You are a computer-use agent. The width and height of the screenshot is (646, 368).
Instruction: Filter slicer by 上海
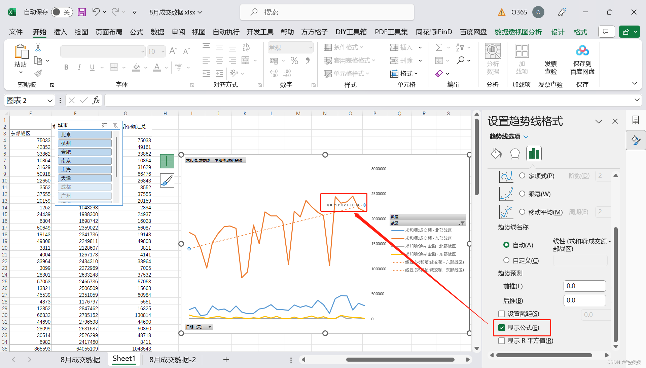[85, 169]
